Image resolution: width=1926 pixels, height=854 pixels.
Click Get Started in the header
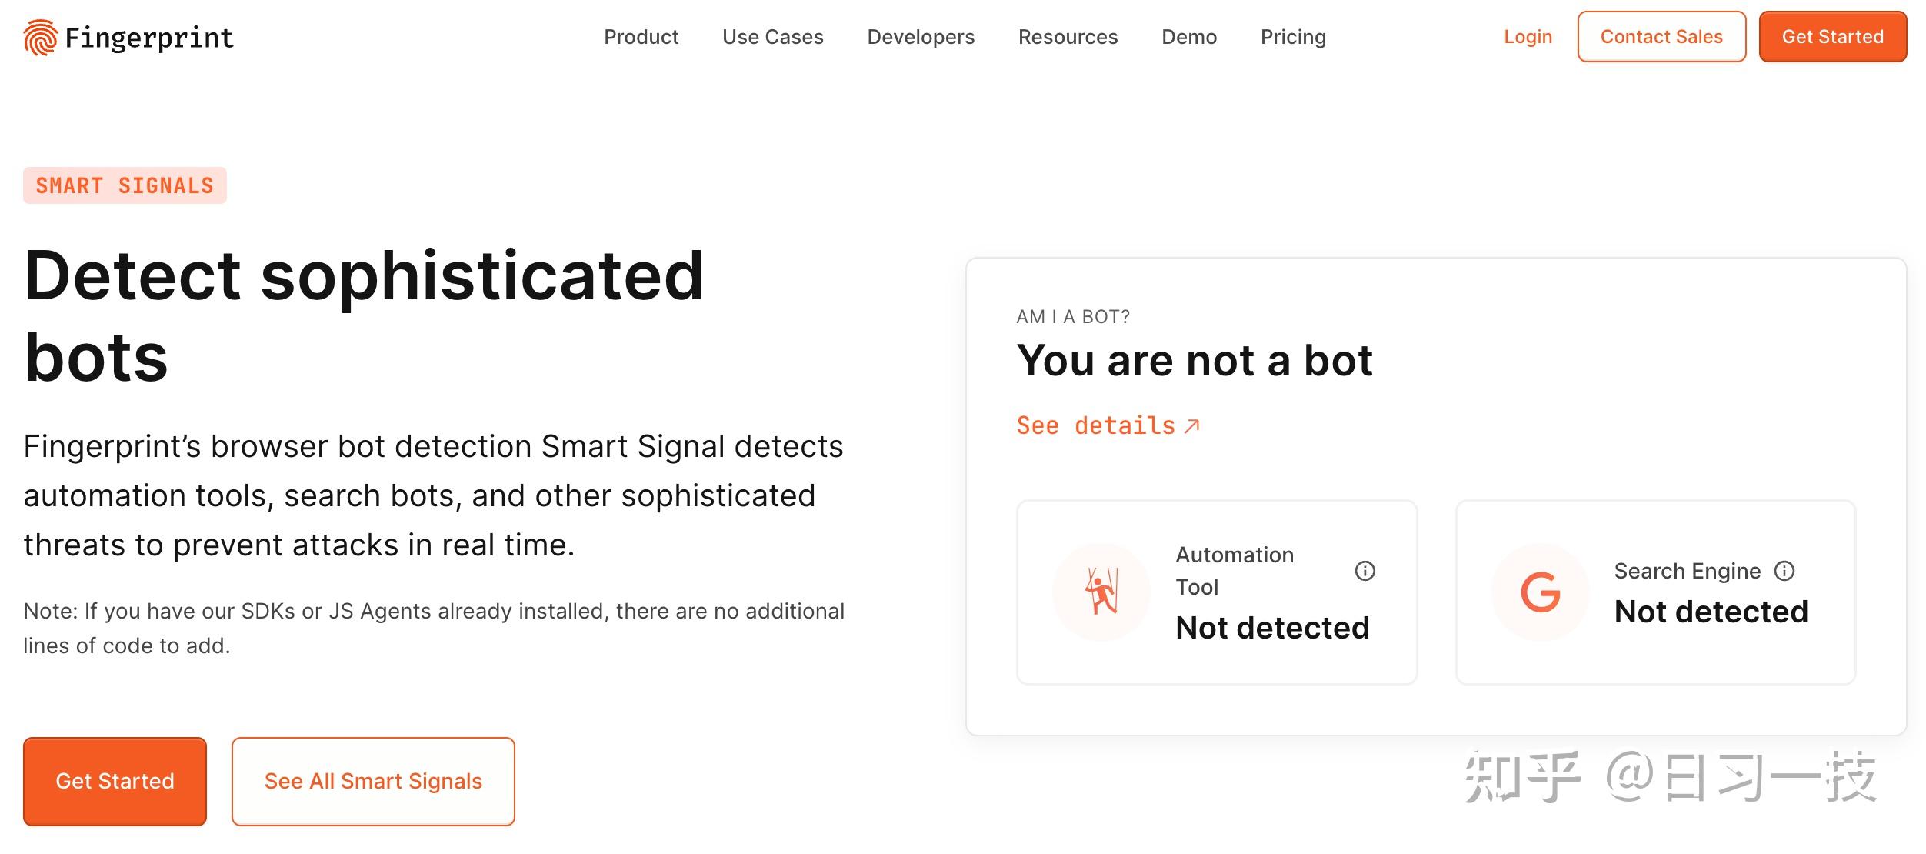1832,37
